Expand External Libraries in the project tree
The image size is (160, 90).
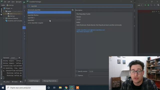click(4, 18)
